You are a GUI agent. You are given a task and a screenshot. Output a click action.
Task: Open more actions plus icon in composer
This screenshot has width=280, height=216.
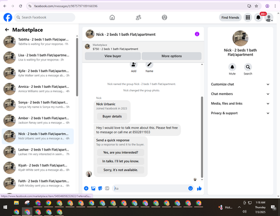[86, 189]
